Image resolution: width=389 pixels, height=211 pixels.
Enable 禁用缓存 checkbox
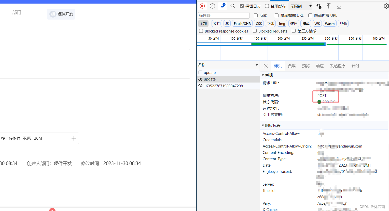267,6
